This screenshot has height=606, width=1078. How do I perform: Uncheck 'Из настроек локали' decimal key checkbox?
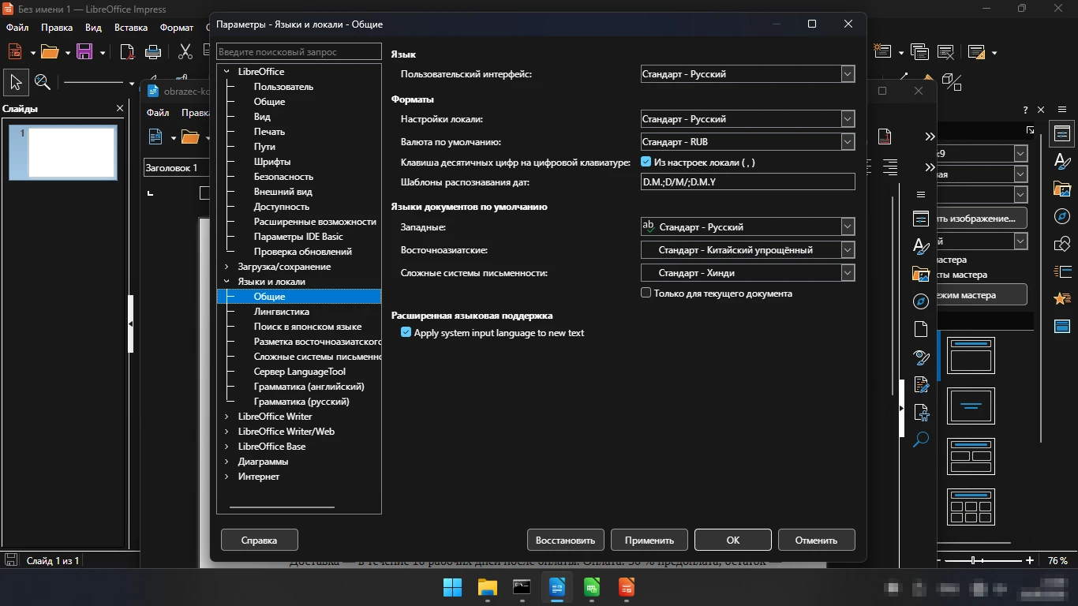tap(646, 162)
